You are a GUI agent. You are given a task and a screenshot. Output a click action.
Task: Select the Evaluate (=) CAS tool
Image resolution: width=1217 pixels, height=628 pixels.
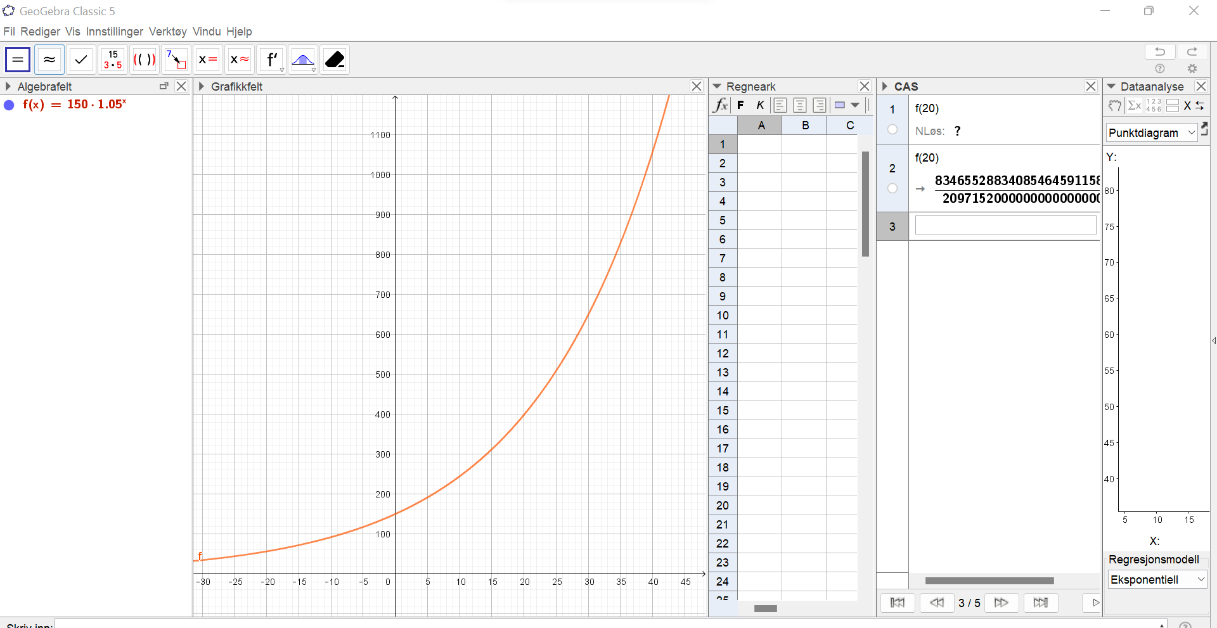pyautogui.click(x=18, y=60)
